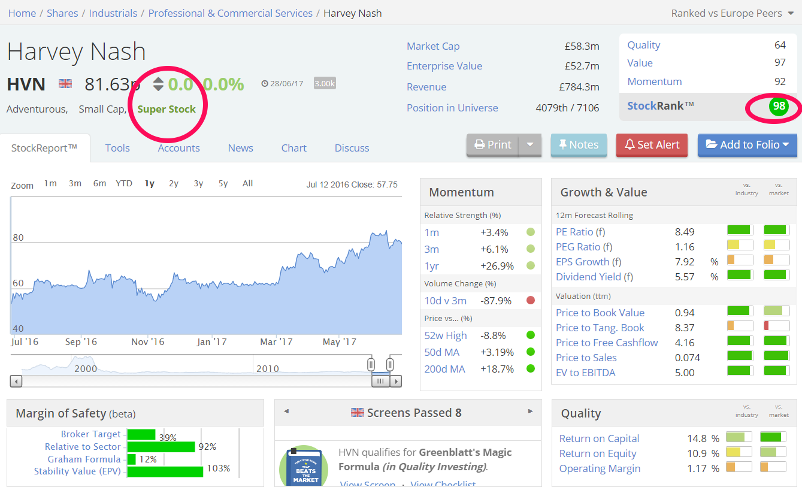Set chart zoom to 3m

click(x=75, y=183)
